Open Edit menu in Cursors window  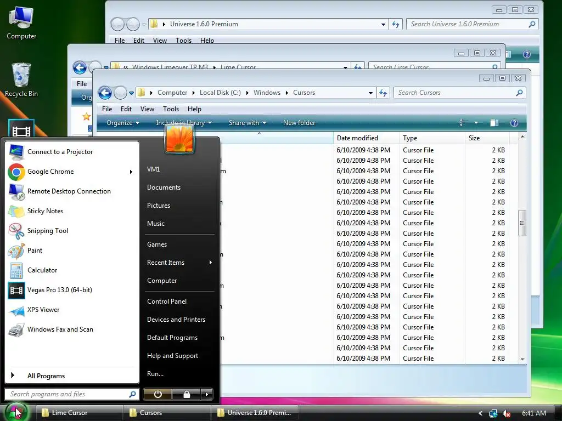126,109
